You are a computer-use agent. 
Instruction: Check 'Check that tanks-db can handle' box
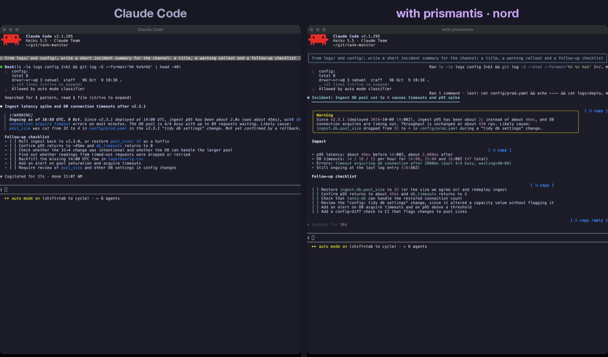tap(315, 198)
